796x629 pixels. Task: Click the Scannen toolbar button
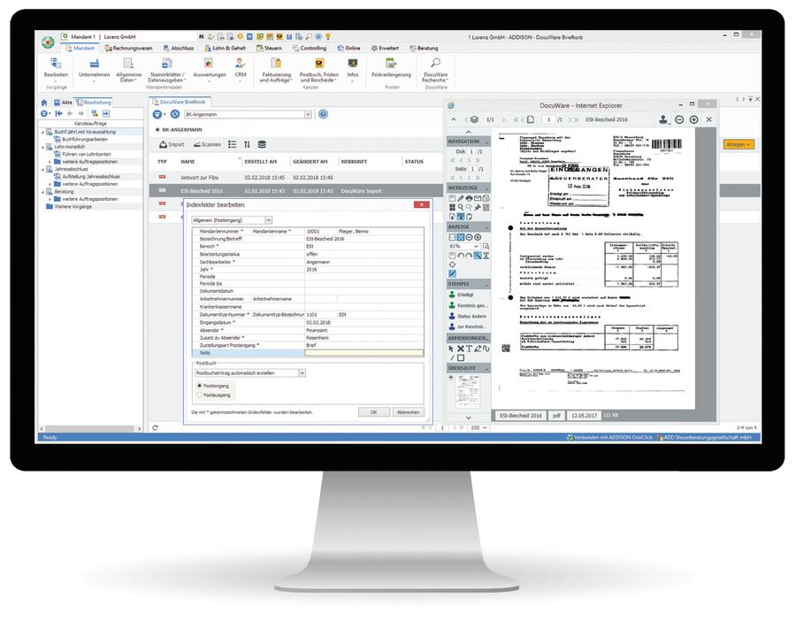click(207, 144)
